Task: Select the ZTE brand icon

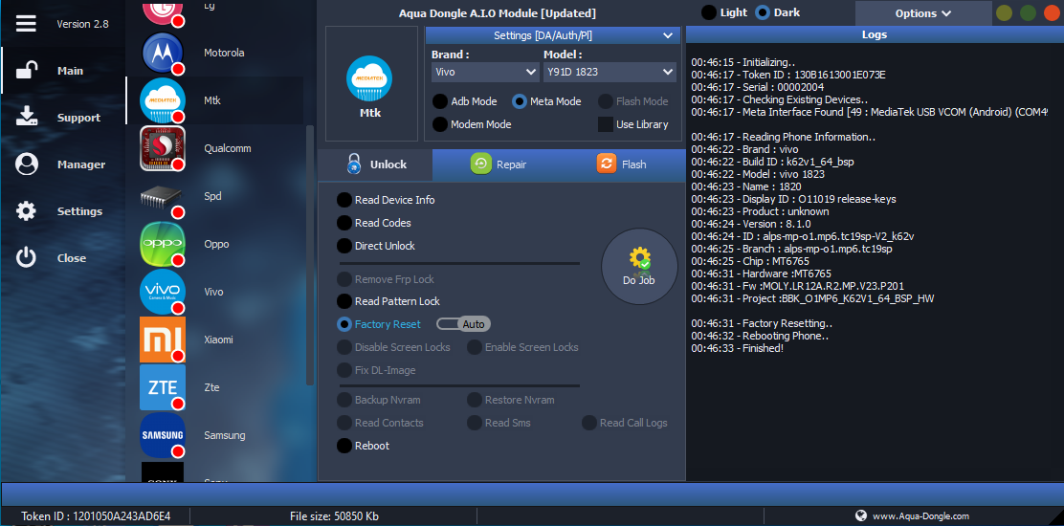Action: coord(163,387)
